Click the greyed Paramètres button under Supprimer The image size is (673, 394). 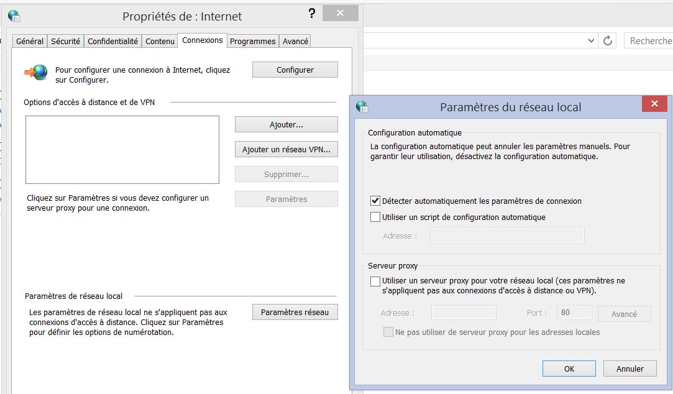(x=286, y=199)
